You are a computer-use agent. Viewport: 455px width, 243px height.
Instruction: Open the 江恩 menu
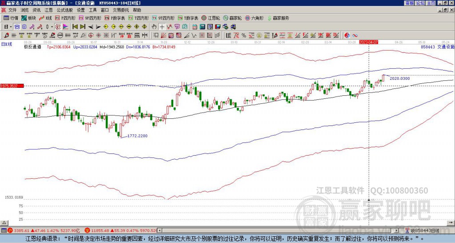coord(48,10)
